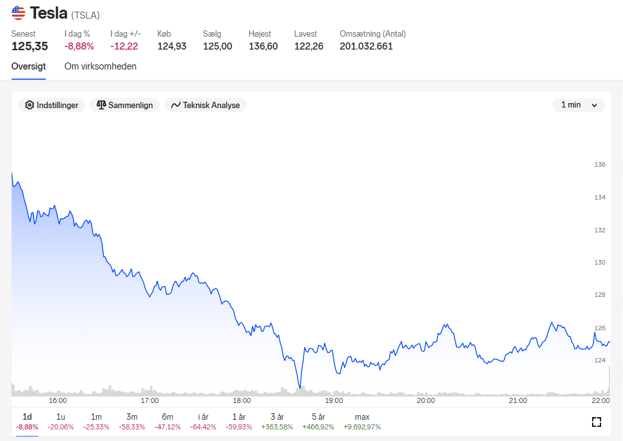Screen dimensions: 623x441
Task: Click the +363,58% three-year return
Action: coord(277,427)
